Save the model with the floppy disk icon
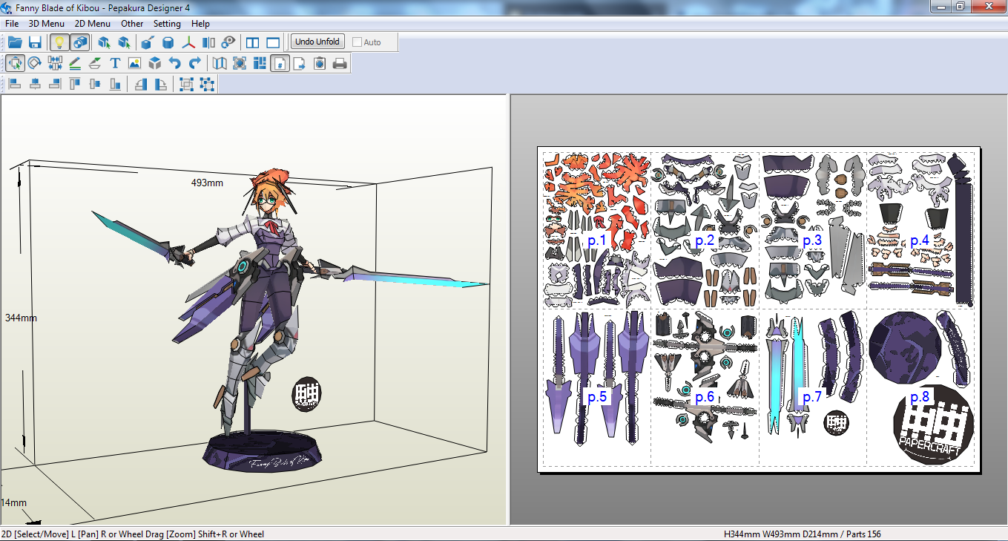The height and width of the screenshot is (541, 1008). tap(34, 42)
